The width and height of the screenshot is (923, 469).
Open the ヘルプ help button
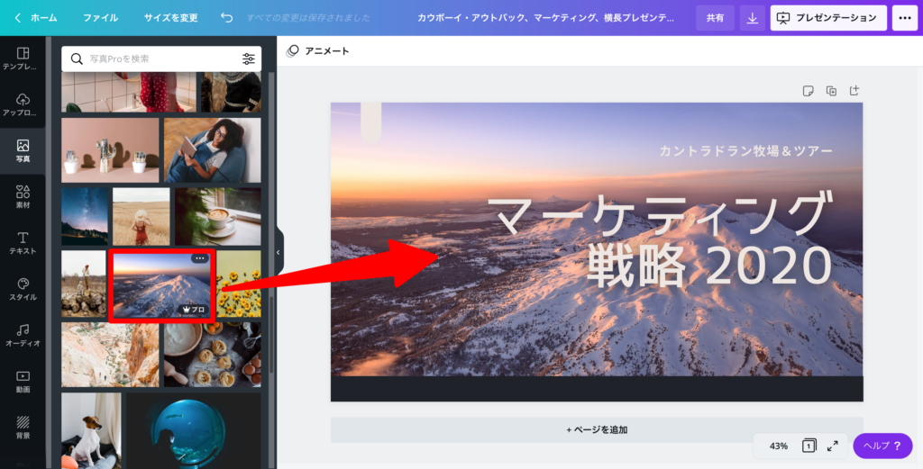pyautogui.click(x=882, y=446)
